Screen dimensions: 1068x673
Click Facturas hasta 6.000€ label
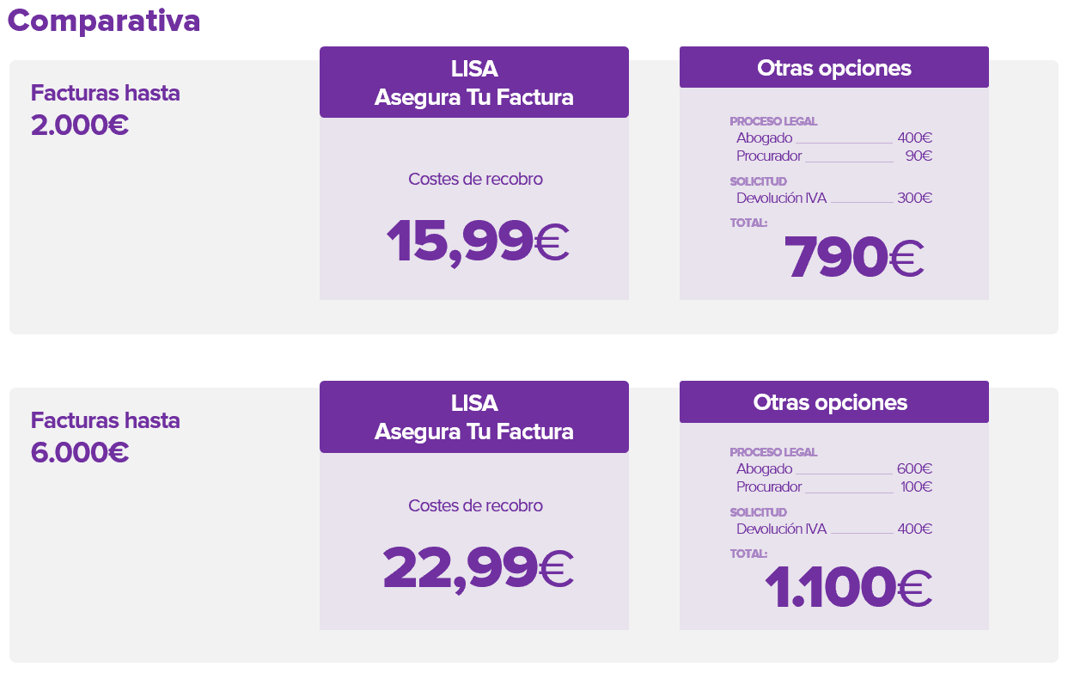click(x=105, y=437)
